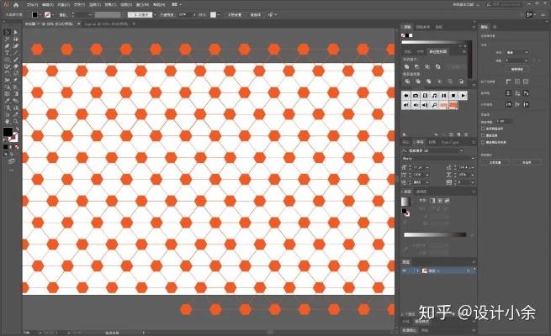Switch to the logo.ai document tab
Screen dimensions: 551x336
106,24
